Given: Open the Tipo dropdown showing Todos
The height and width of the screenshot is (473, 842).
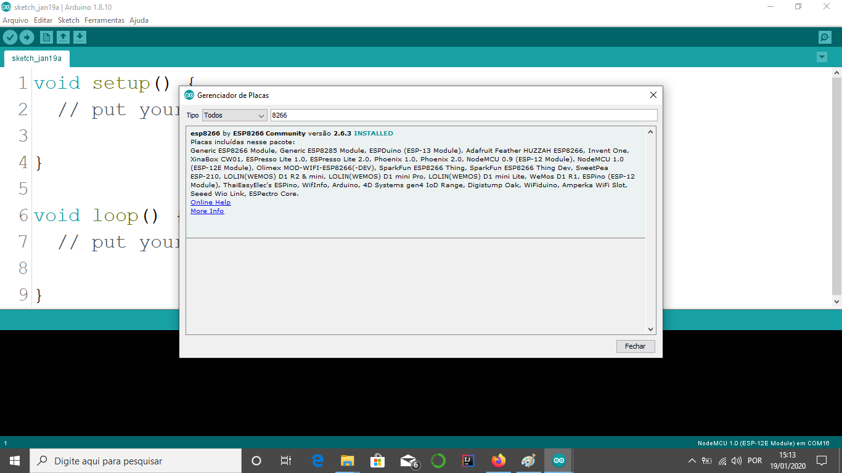Looking at the screenshot, I should point(235,115).
